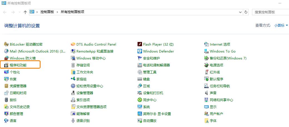Open the 自动播放 icon

[140, 121]
